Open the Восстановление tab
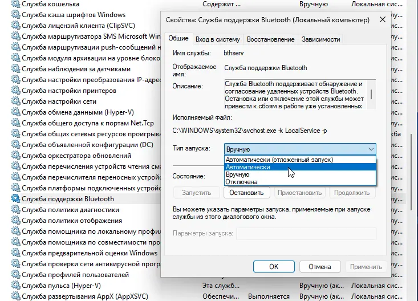 pyautogui.click(x=272, y=39)
